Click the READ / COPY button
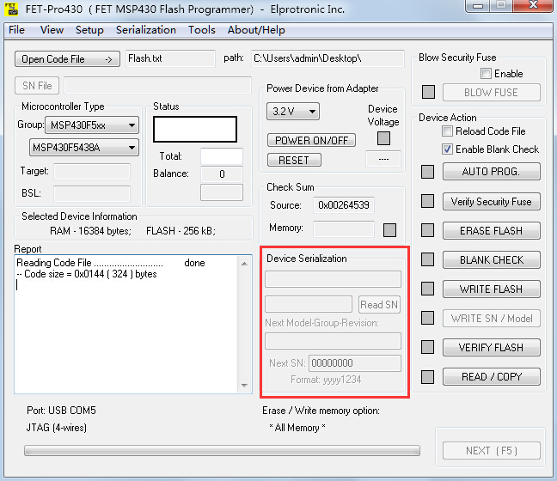The image size is (557, 481). click(492, 376)
